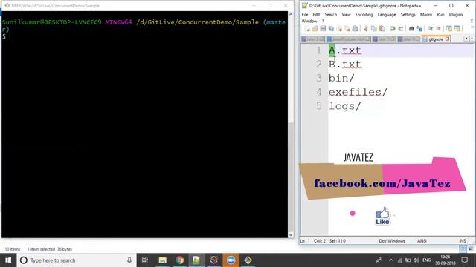
Task: Open the Window menu in Notepad++
Action: pyautogui.click(x=309, y=22)
